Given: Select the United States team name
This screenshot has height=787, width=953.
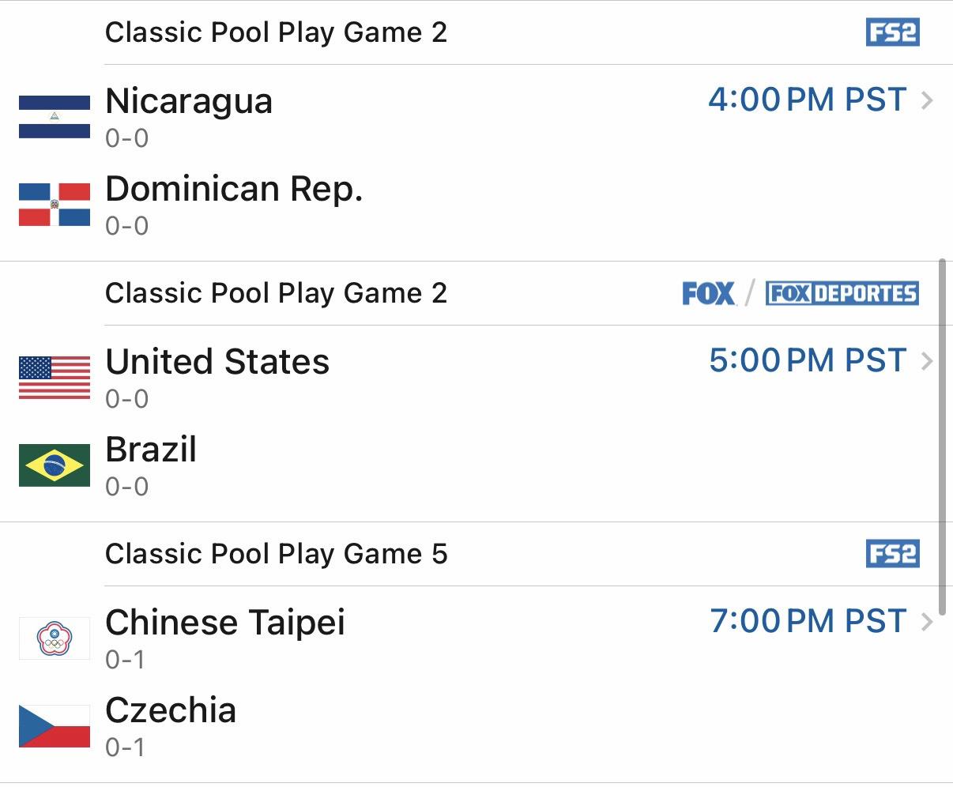Looking at the screenshot, I should [217, 362].
